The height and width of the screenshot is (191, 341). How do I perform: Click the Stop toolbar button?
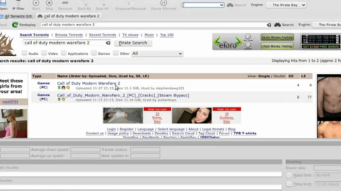click(49, 5)
